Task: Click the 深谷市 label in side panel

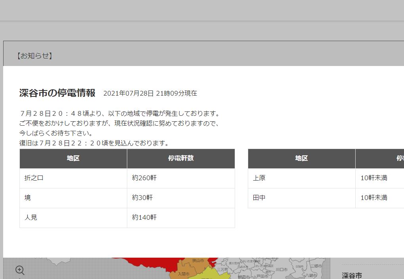Action: click(x=352, y=276)
